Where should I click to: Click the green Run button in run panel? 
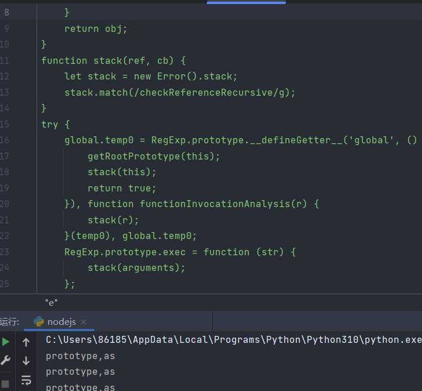click(6, 342)
